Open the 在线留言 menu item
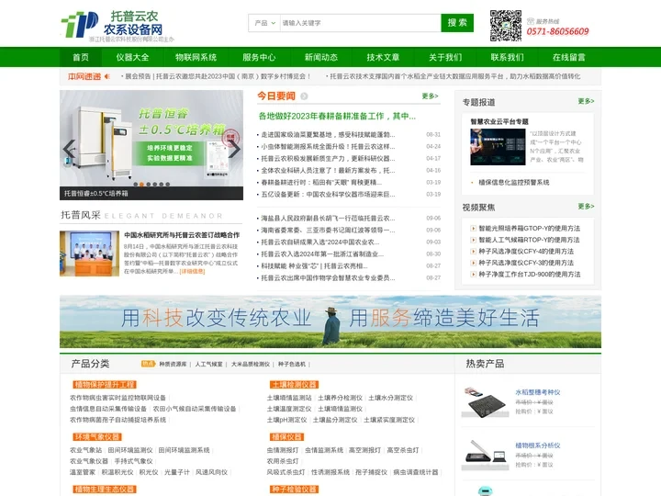This screenshot has height=496, width=661. (568, 57)
